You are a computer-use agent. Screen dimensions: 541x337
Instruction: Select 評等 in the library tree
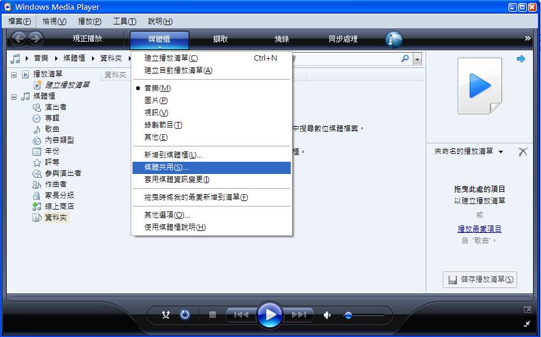point(52,162)
